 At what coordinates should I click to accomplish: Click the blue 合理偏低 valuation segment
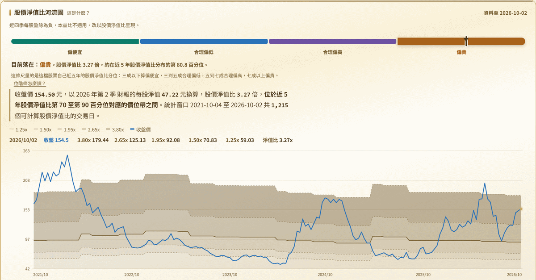coord(204,42)
